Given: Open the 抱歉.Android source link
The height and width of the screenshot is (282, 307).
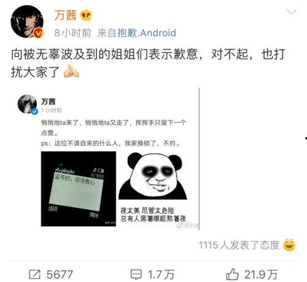Looking at the screenshot, I should (147, 33).
